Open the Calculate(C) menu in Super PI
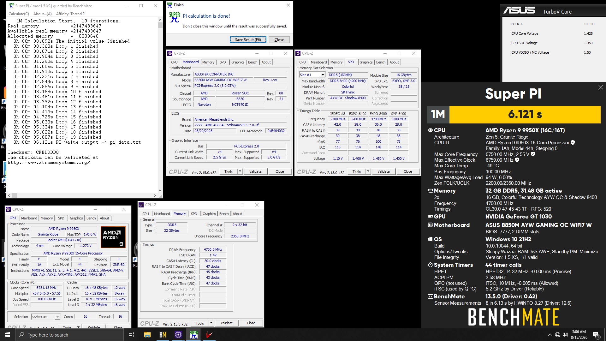The width and height of the screenshot is (606, 341). click(19, 14)
